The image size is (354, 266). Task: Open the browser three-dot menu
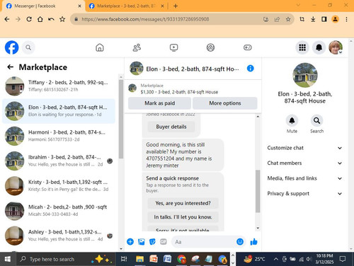point(346,19)
